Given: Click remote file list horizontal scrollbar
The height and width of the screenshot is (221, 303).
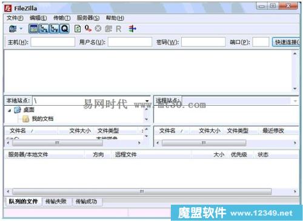Looking at the screenshot, I should [x=204, y=143].
